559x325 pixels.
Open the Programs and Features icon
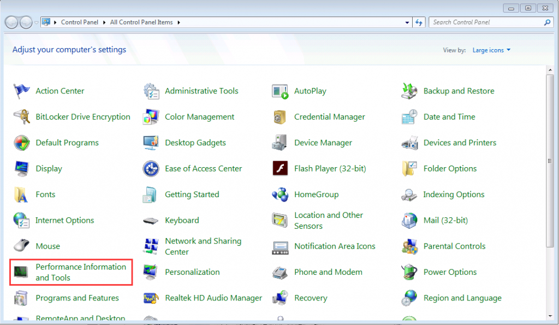pos(21,298)
